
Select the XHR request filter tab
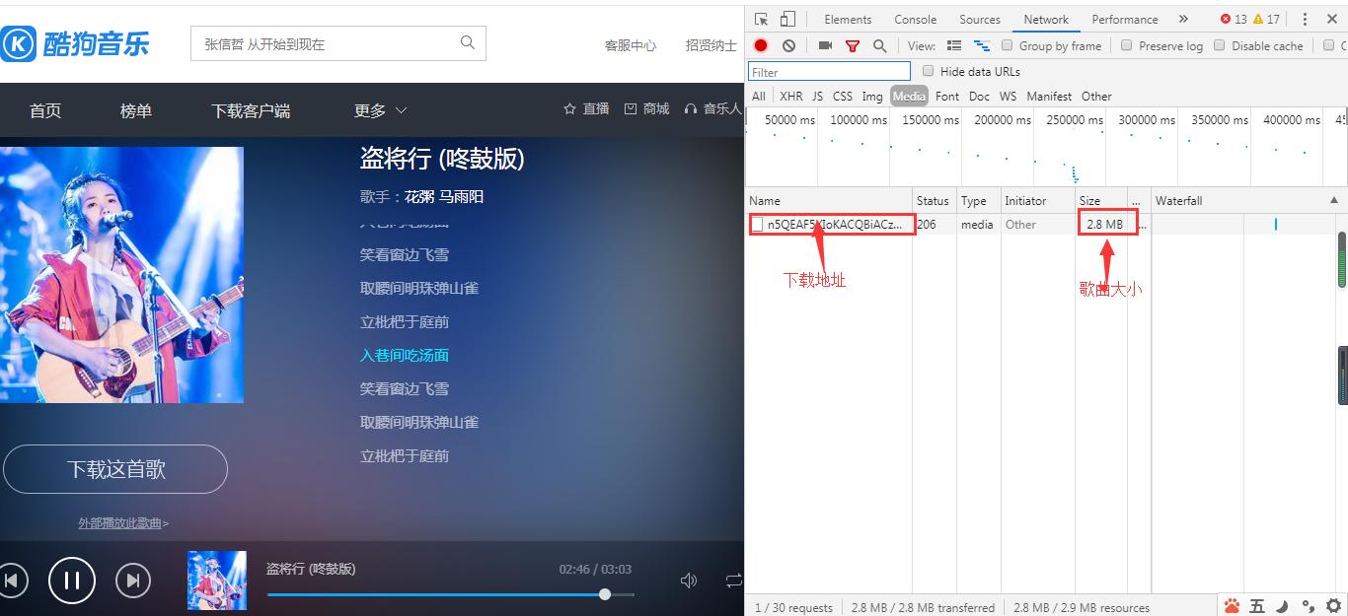coord(791,96)
